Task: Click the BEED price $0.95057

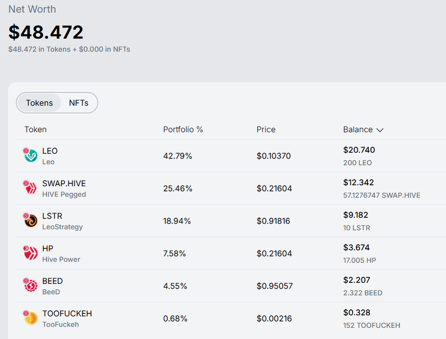Action: coord(275,286)
